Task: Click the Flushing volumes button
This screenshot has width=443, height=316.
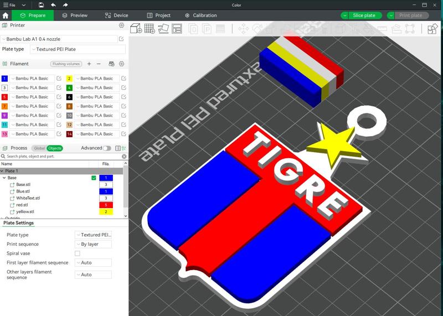Action: click(66, 64)
